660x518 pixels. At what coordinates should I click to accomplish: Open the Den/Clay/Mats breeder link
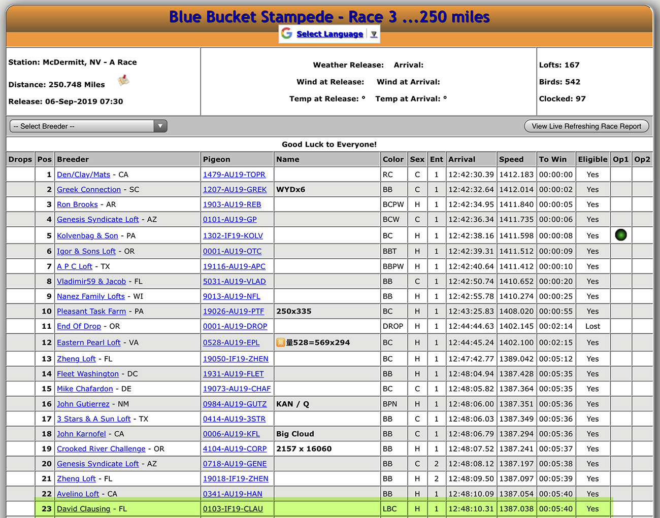(x=83, y=175)
